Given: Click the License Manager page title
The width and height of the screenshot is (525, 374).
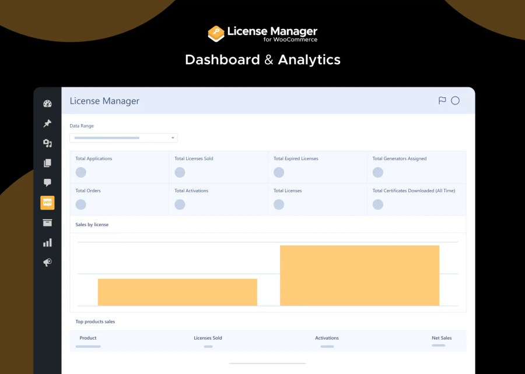Looking at the screenshot, I should point(104,101).
